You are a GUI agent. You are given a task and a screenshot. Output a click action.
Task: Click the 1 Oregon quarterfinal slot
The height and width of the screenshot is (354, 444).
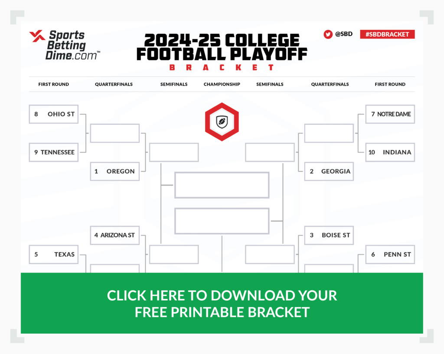click(115, 172)
